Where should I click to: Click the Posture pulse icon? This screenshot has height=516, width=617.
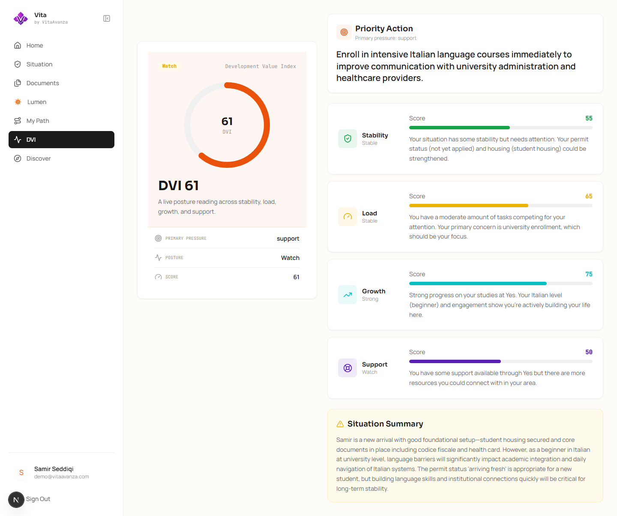coord(158,257)
